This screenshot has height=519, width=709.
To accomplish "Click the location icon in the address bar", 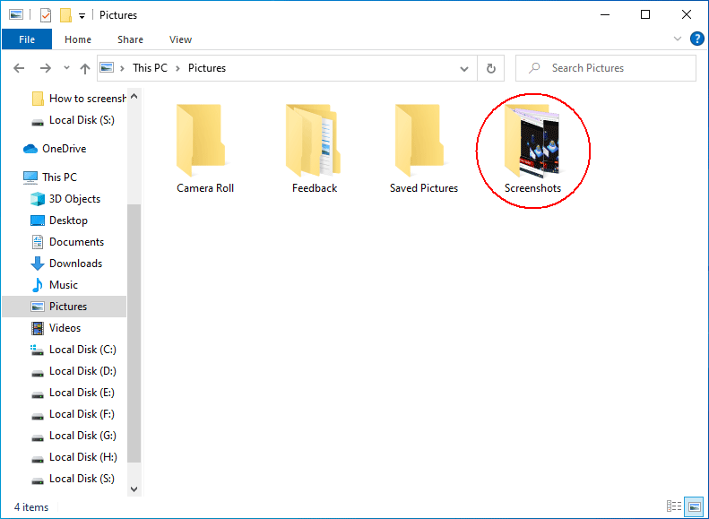I will [107, 68].
